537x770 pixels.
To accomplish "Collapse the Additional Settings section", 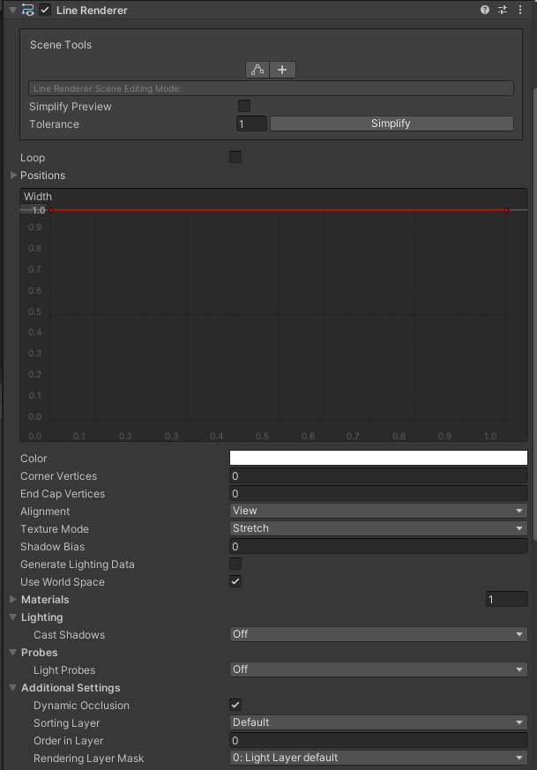I will pos(12,688).
